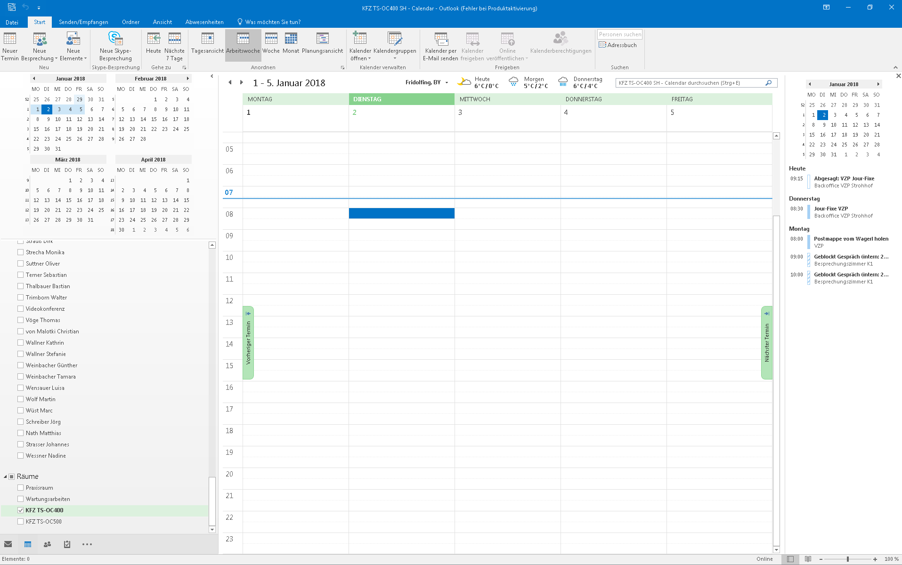The height and width of the screenshot is (565, 902).
Task: Open the Datei tab
Action: [x=12, y=22]
